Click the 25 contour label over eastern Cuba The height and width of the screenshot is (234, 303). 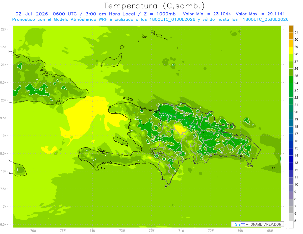(36, 89)
